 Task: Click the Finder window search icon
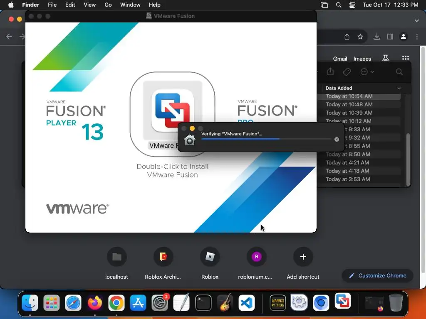coord(399,72)
